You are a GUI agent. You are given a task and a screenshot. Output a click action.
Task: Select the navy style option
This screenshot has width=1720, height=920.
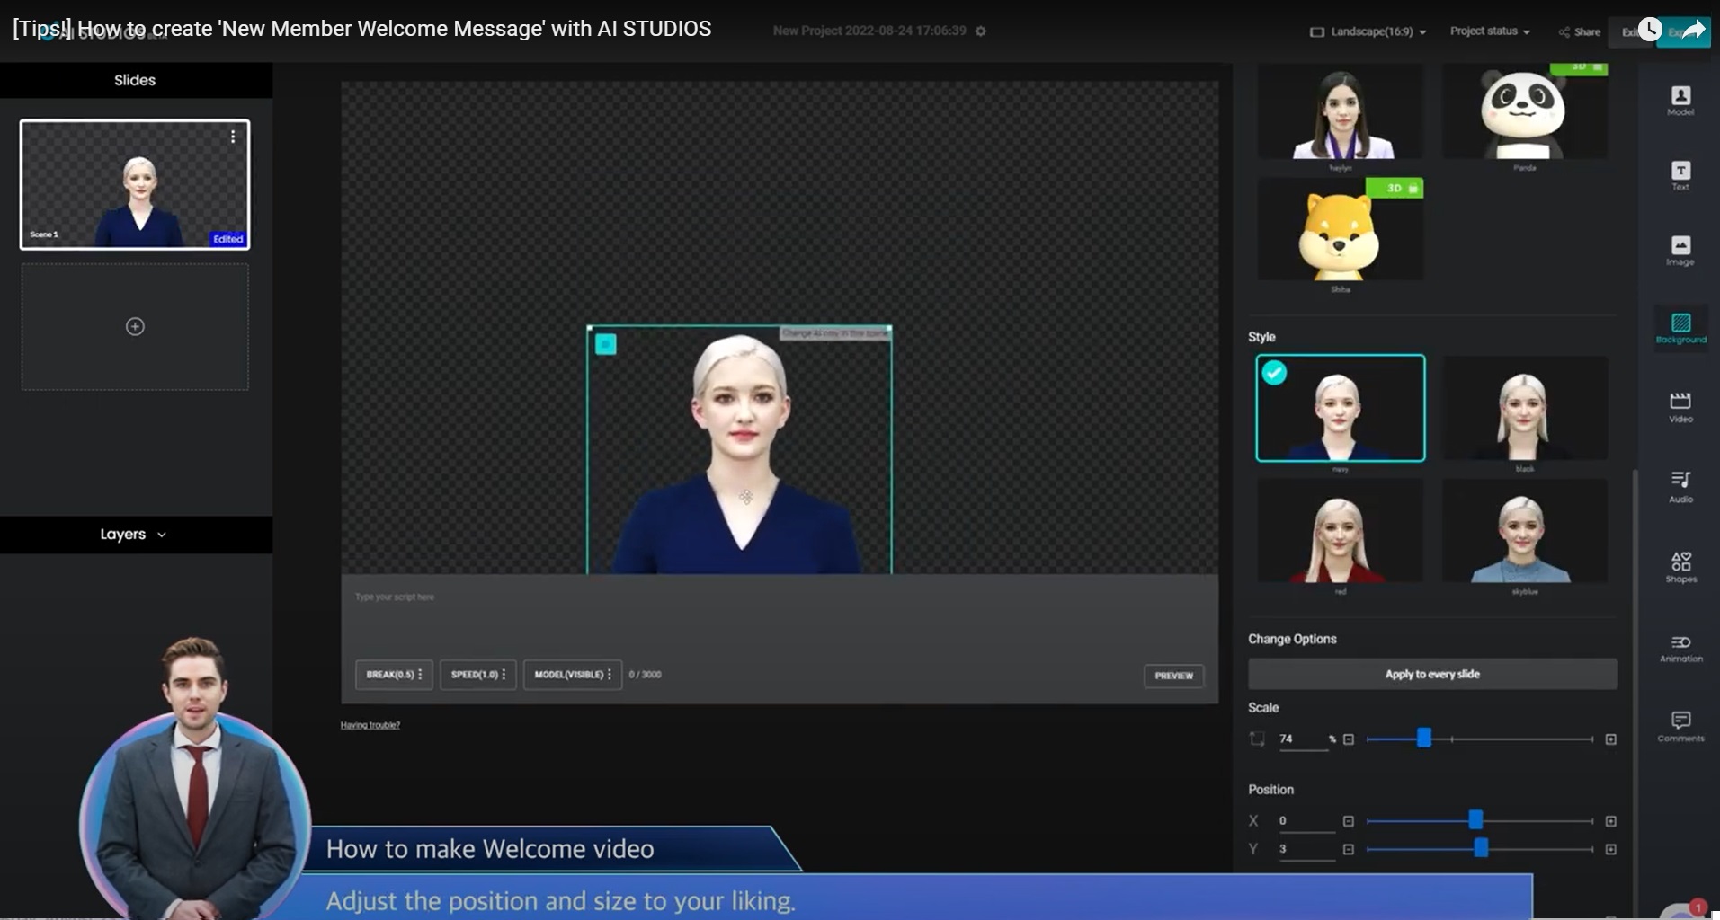pos(1341,408)
